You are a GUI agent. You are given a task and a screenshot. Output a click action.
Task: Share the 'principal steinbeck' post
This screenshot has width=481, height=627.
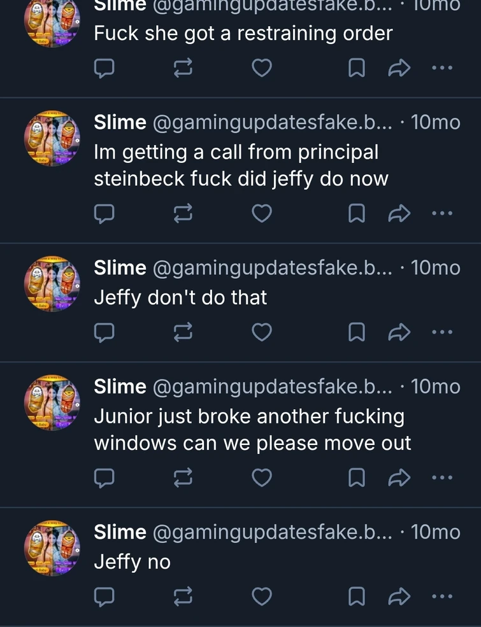click(x=399, y=214)
